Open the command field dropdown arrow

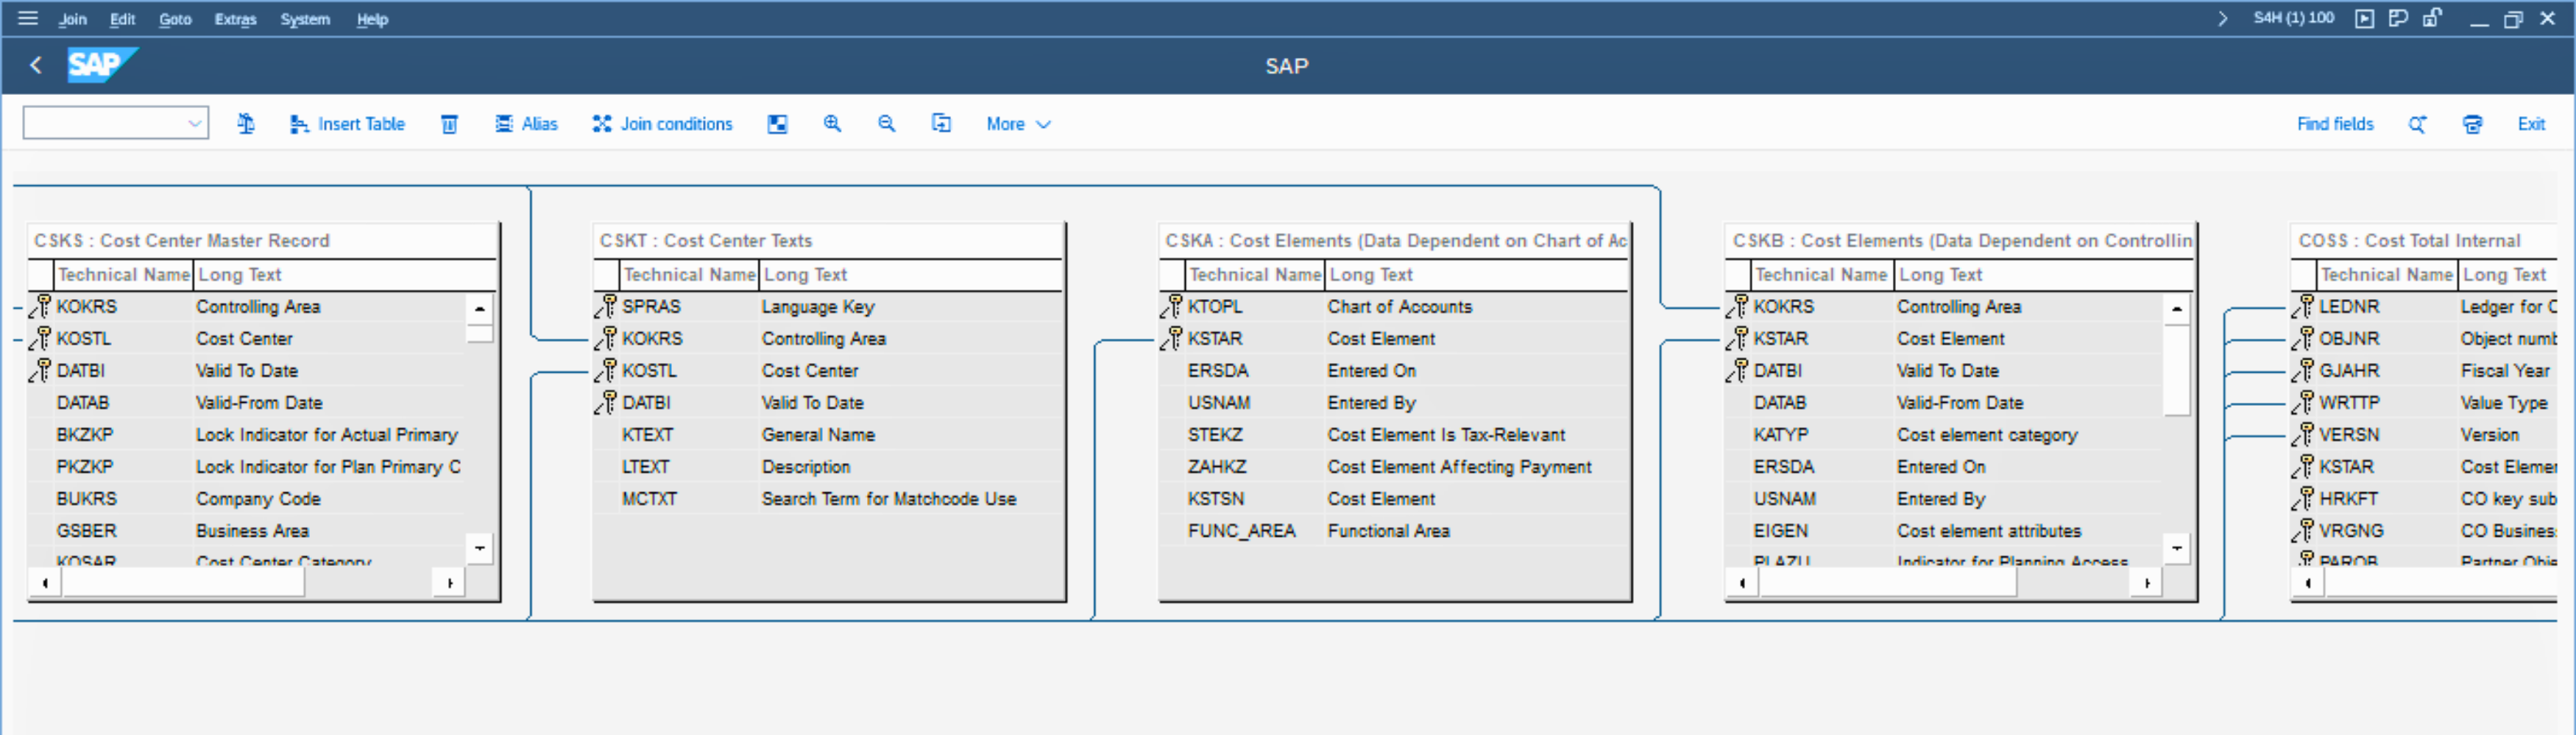pos(194,123)
